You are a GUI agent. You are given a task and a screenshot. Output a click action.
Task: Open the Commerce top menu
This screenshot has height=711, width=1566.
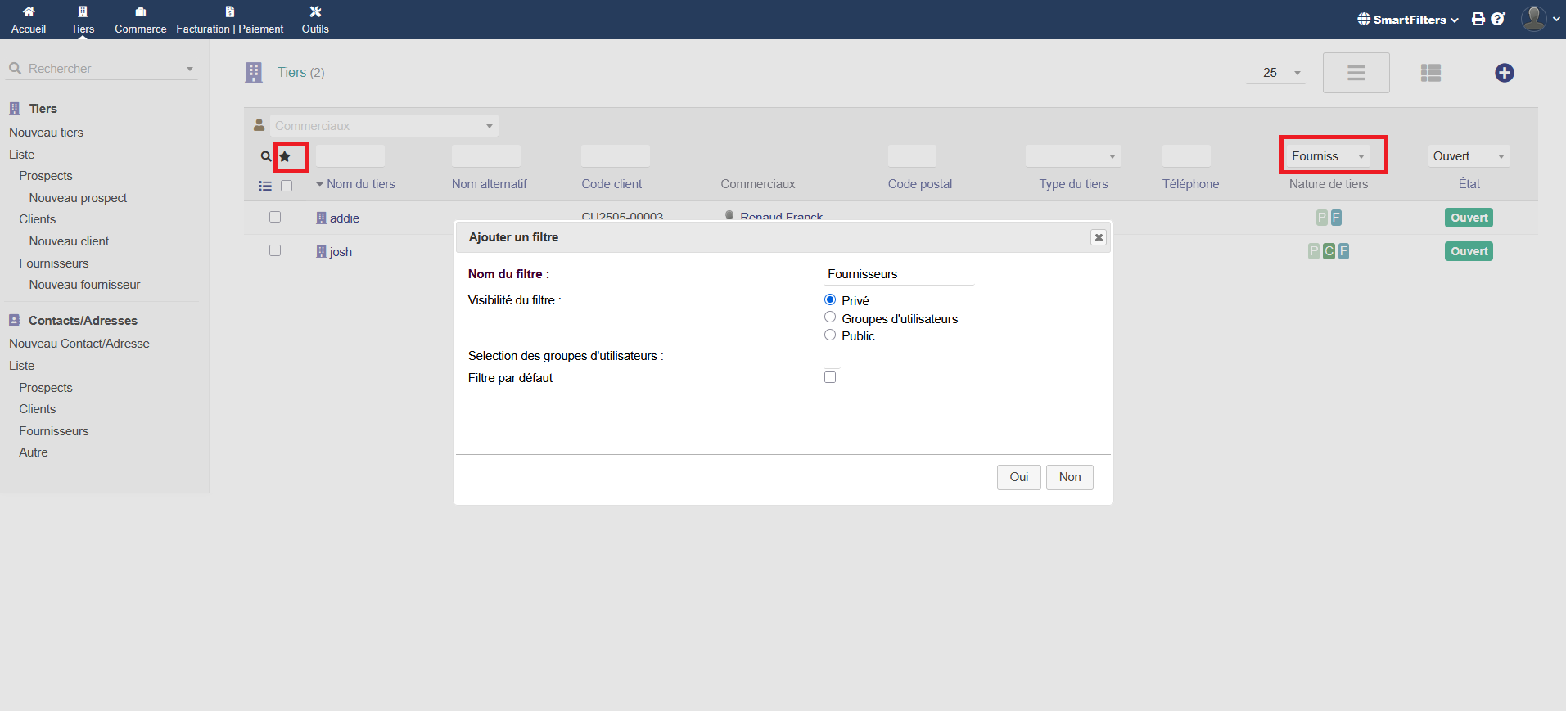140,20
